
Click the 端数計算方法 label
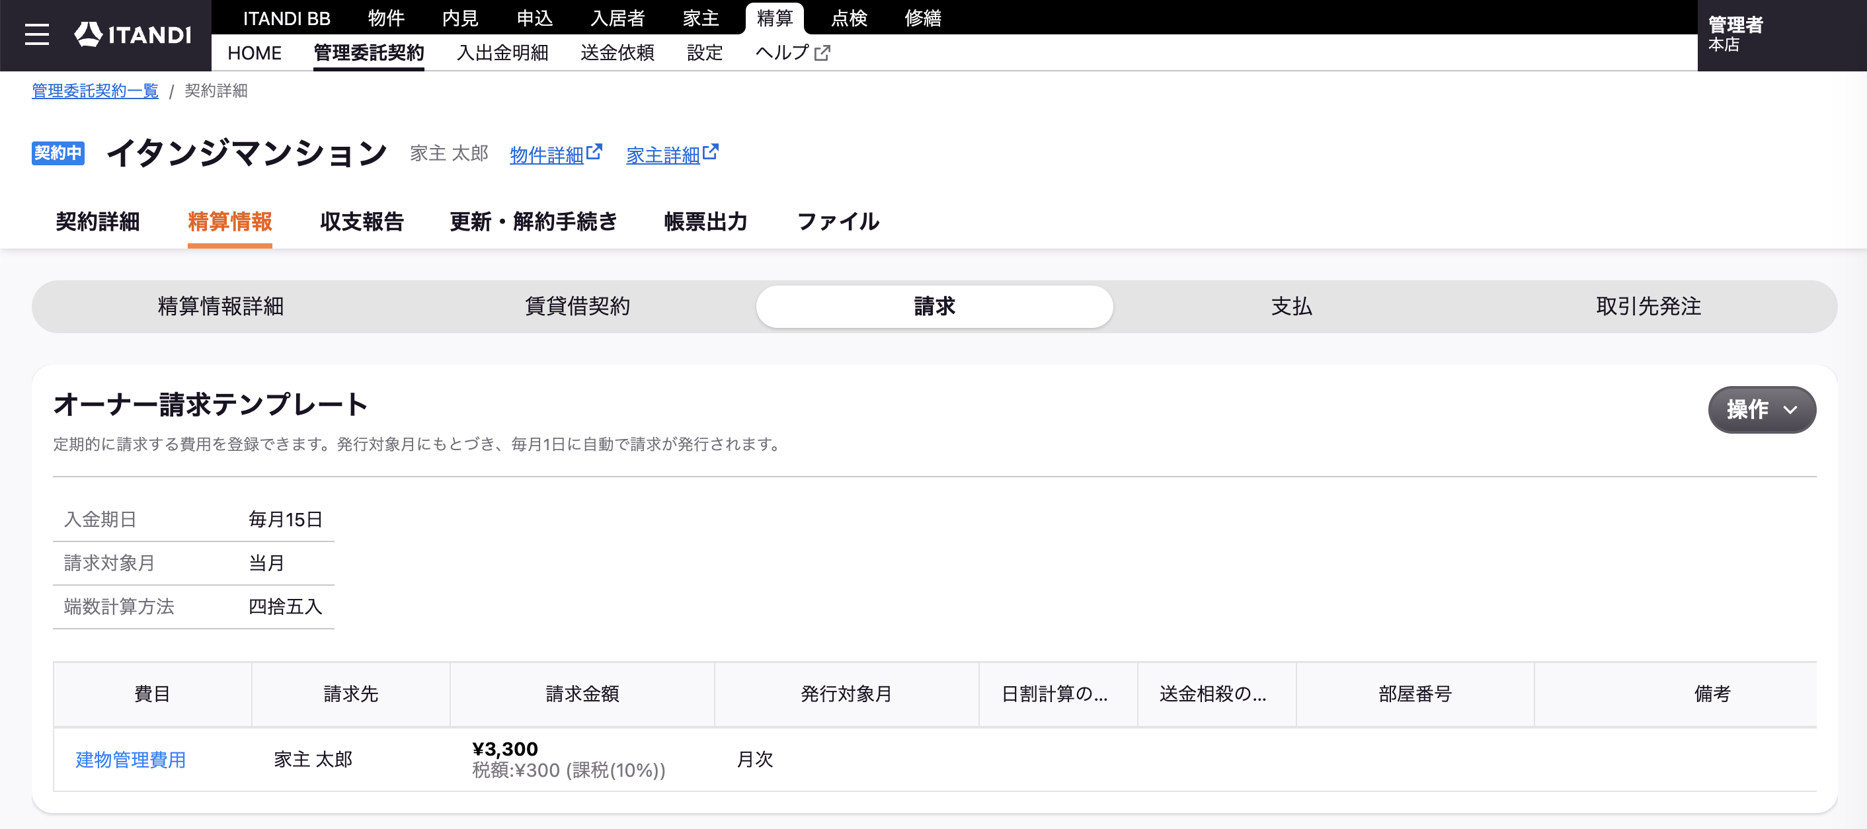click(119, 606)
